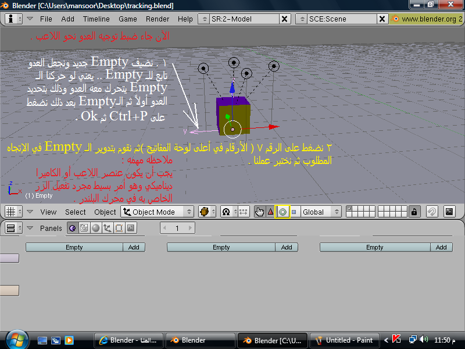Viewport: 465px width, 349px height.
Task: Open the Buttons window type selector
Action: (x=13, y=228)
